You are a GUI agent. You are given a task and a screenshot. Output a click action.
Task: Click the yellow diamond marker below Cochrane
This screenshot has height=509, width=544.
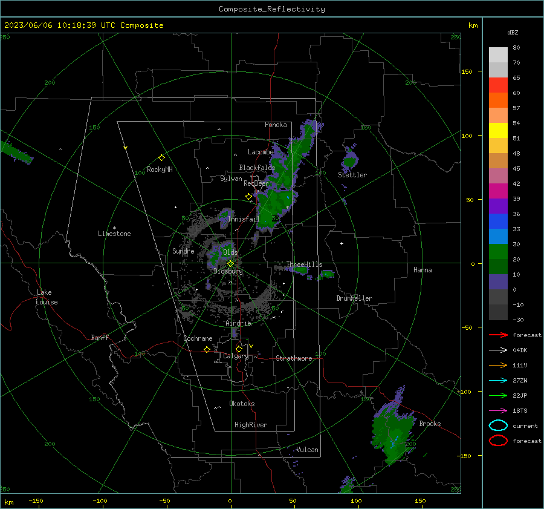207,350
